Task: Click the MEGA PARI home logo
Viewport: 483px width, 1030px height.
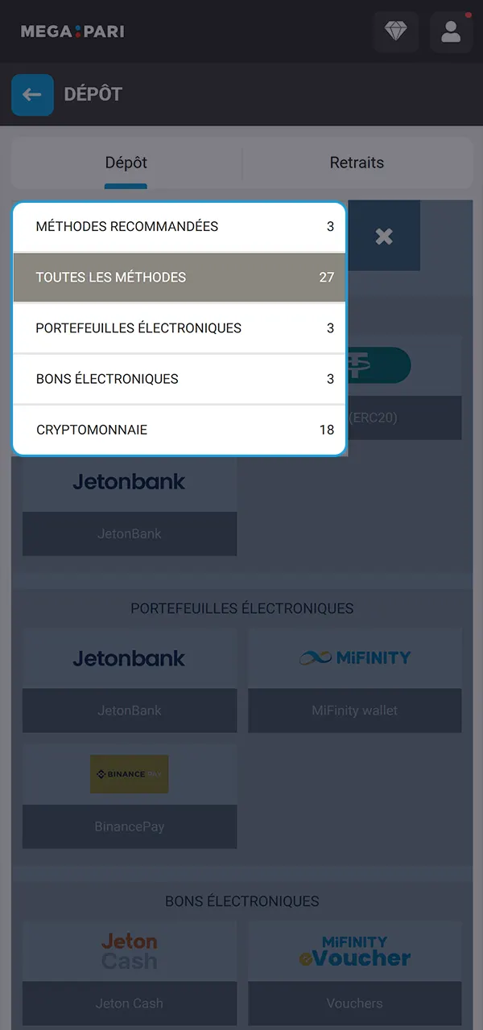Action: tap(71, 32)
